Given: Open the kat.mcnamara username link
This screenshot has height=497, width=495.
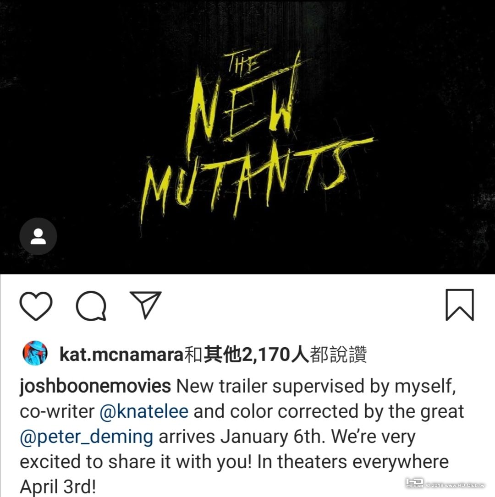Looking at the screenshot, I should click(121, 354).
